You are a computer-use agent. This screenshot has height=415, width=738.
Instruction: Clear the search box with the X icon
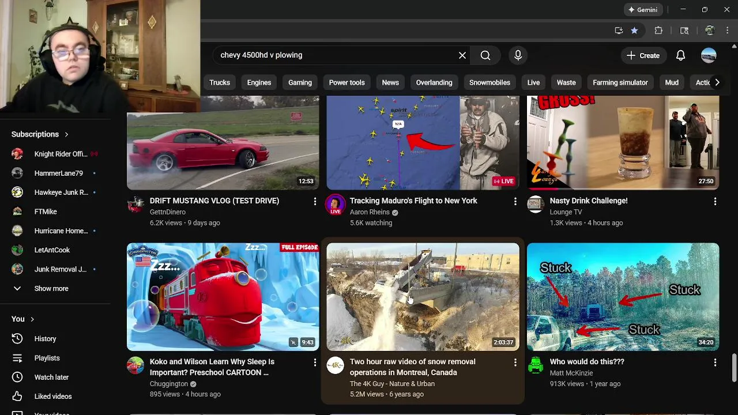pyautogui.click(x=462, y=55)
